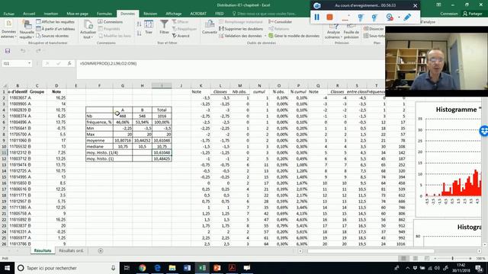Pause the screen recording
Viewport: 488px width, 274px height.
click(317, 17)
